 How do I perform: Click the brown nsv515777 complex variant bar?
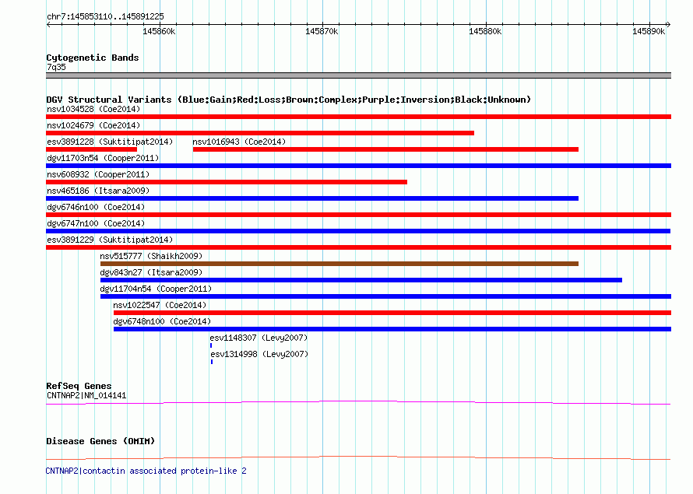(339, 264)
